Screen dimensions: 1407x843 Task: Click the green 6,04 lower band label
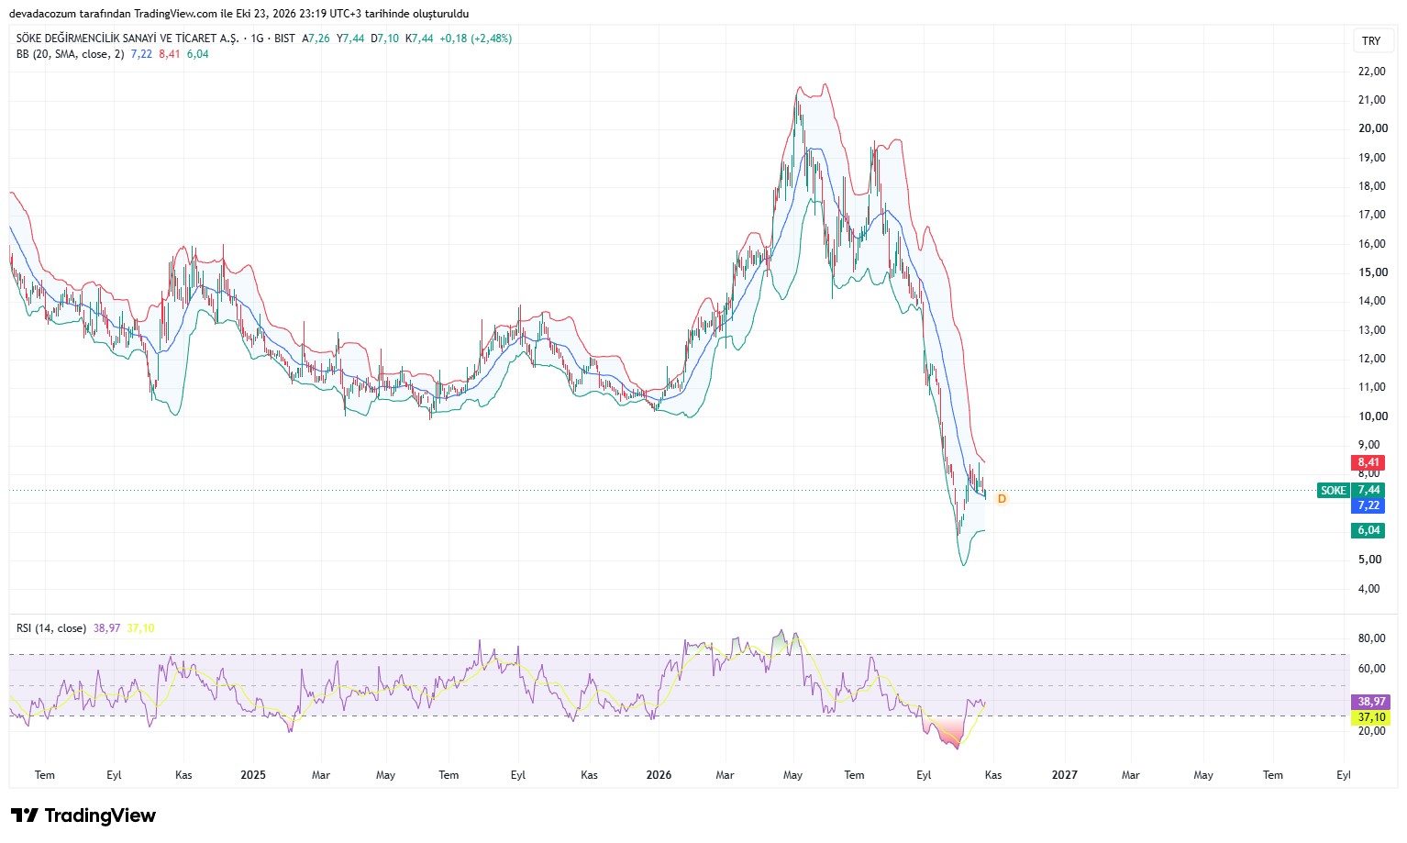[1368, 530]
